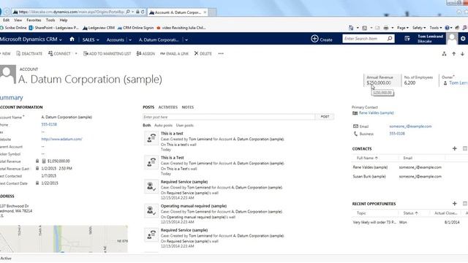Open the View menu
The height and width of the screenshot is (263, 468).
[x=18, y=20]
